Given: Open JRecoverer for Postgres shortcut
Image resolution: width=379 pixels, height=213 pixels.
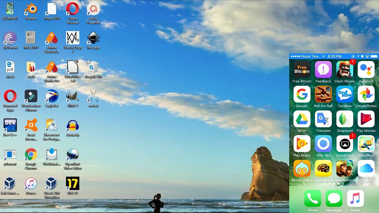Looking at the screenshot, I should pos(52,125).
